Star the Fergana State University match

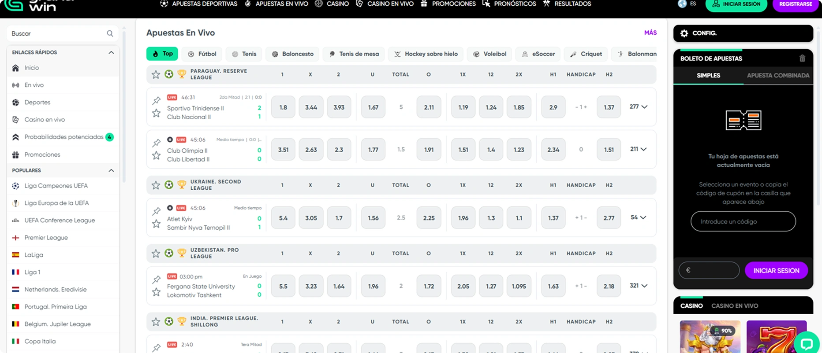click(x=156, y=292)
